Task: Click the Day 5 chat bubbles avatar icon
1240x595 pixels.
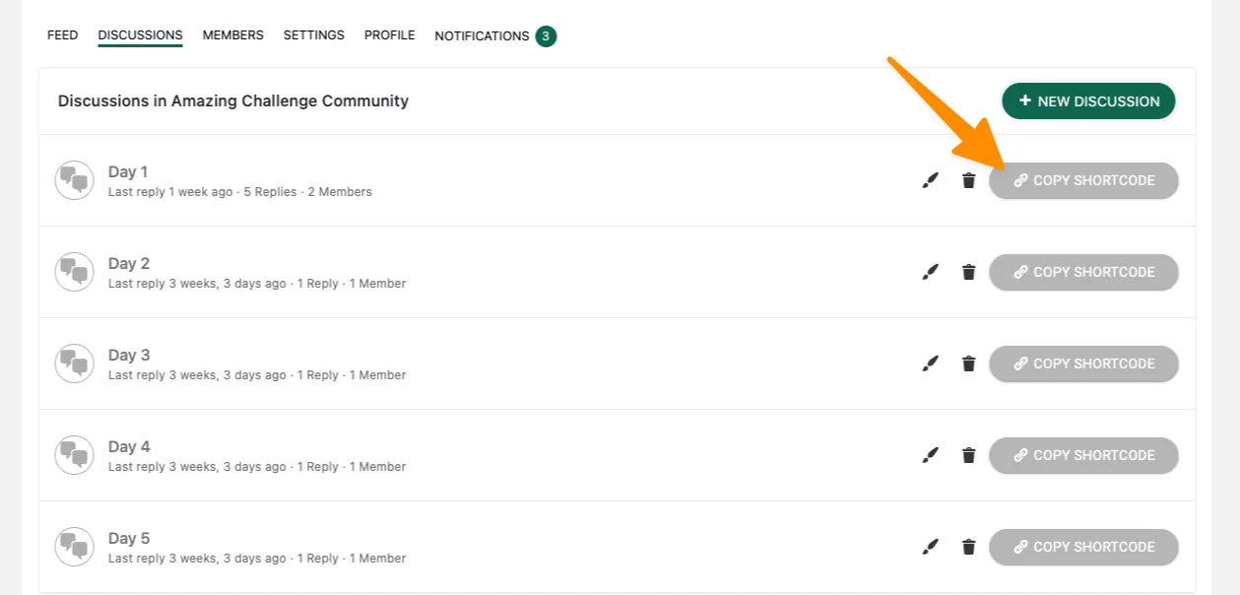Action: [x=74, y=547]
